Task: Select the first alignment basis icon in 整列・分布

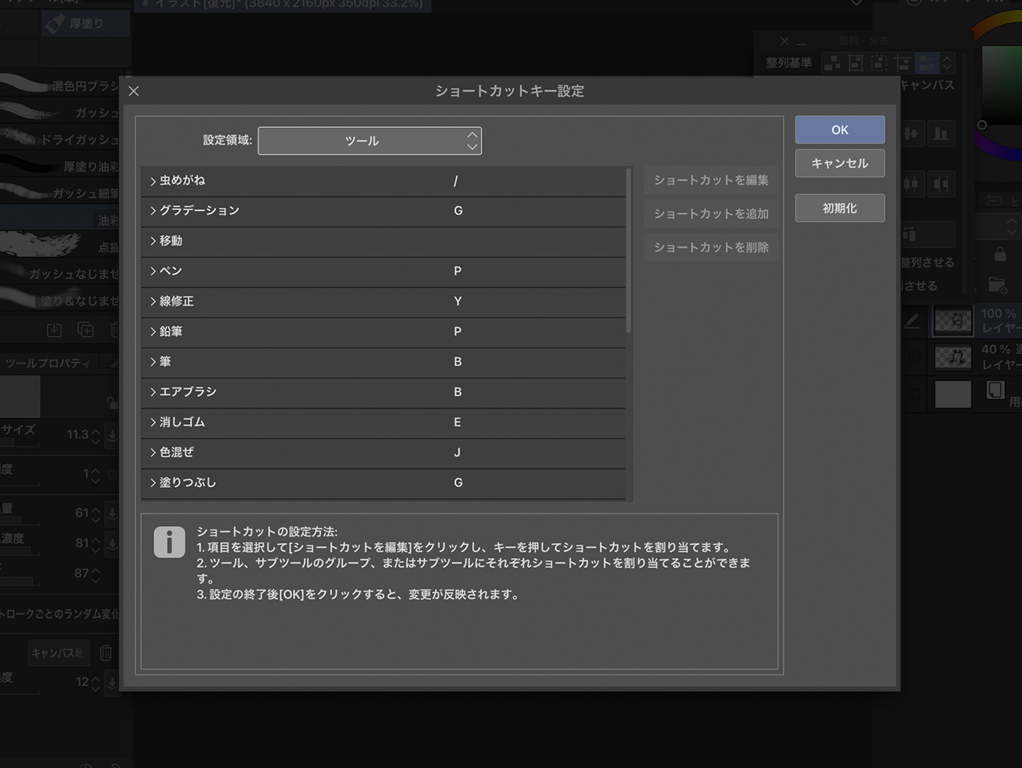Action: pos(832,62)
